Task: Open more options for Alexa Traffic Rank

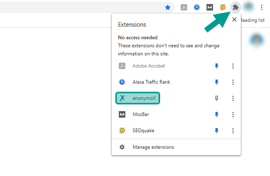Action: point(233,82)
